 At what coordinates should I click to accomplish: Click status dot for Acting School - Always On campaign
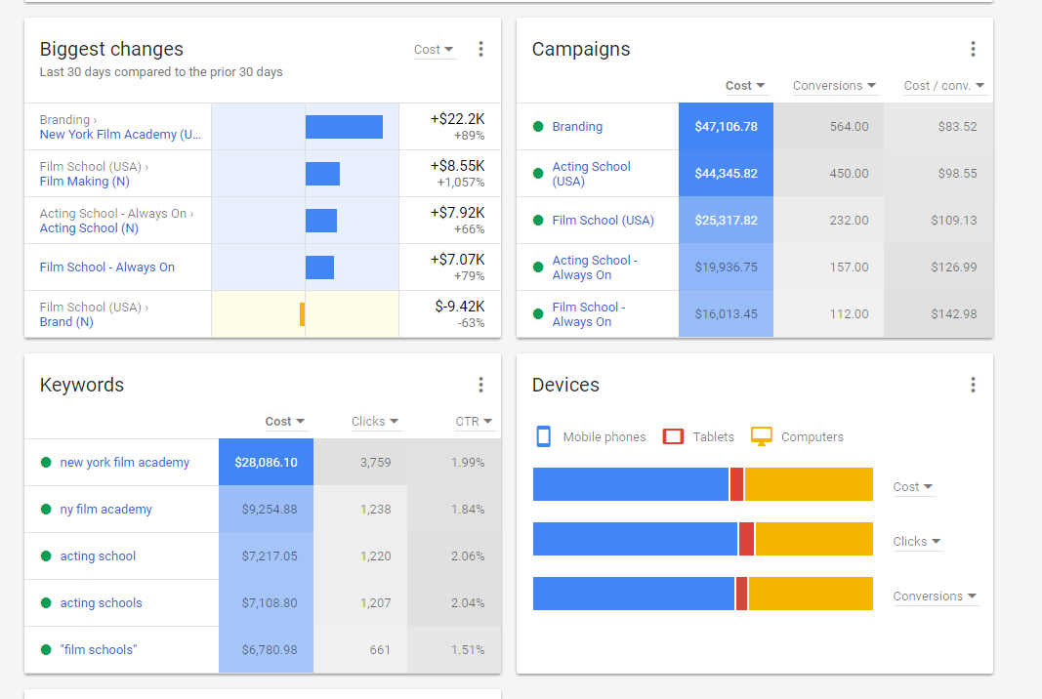538,267
